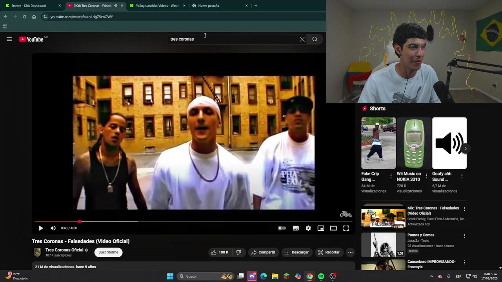Seek on the red video progress bar
The image size is (502, 282).
pyautogui.click(x=193, y=221)
